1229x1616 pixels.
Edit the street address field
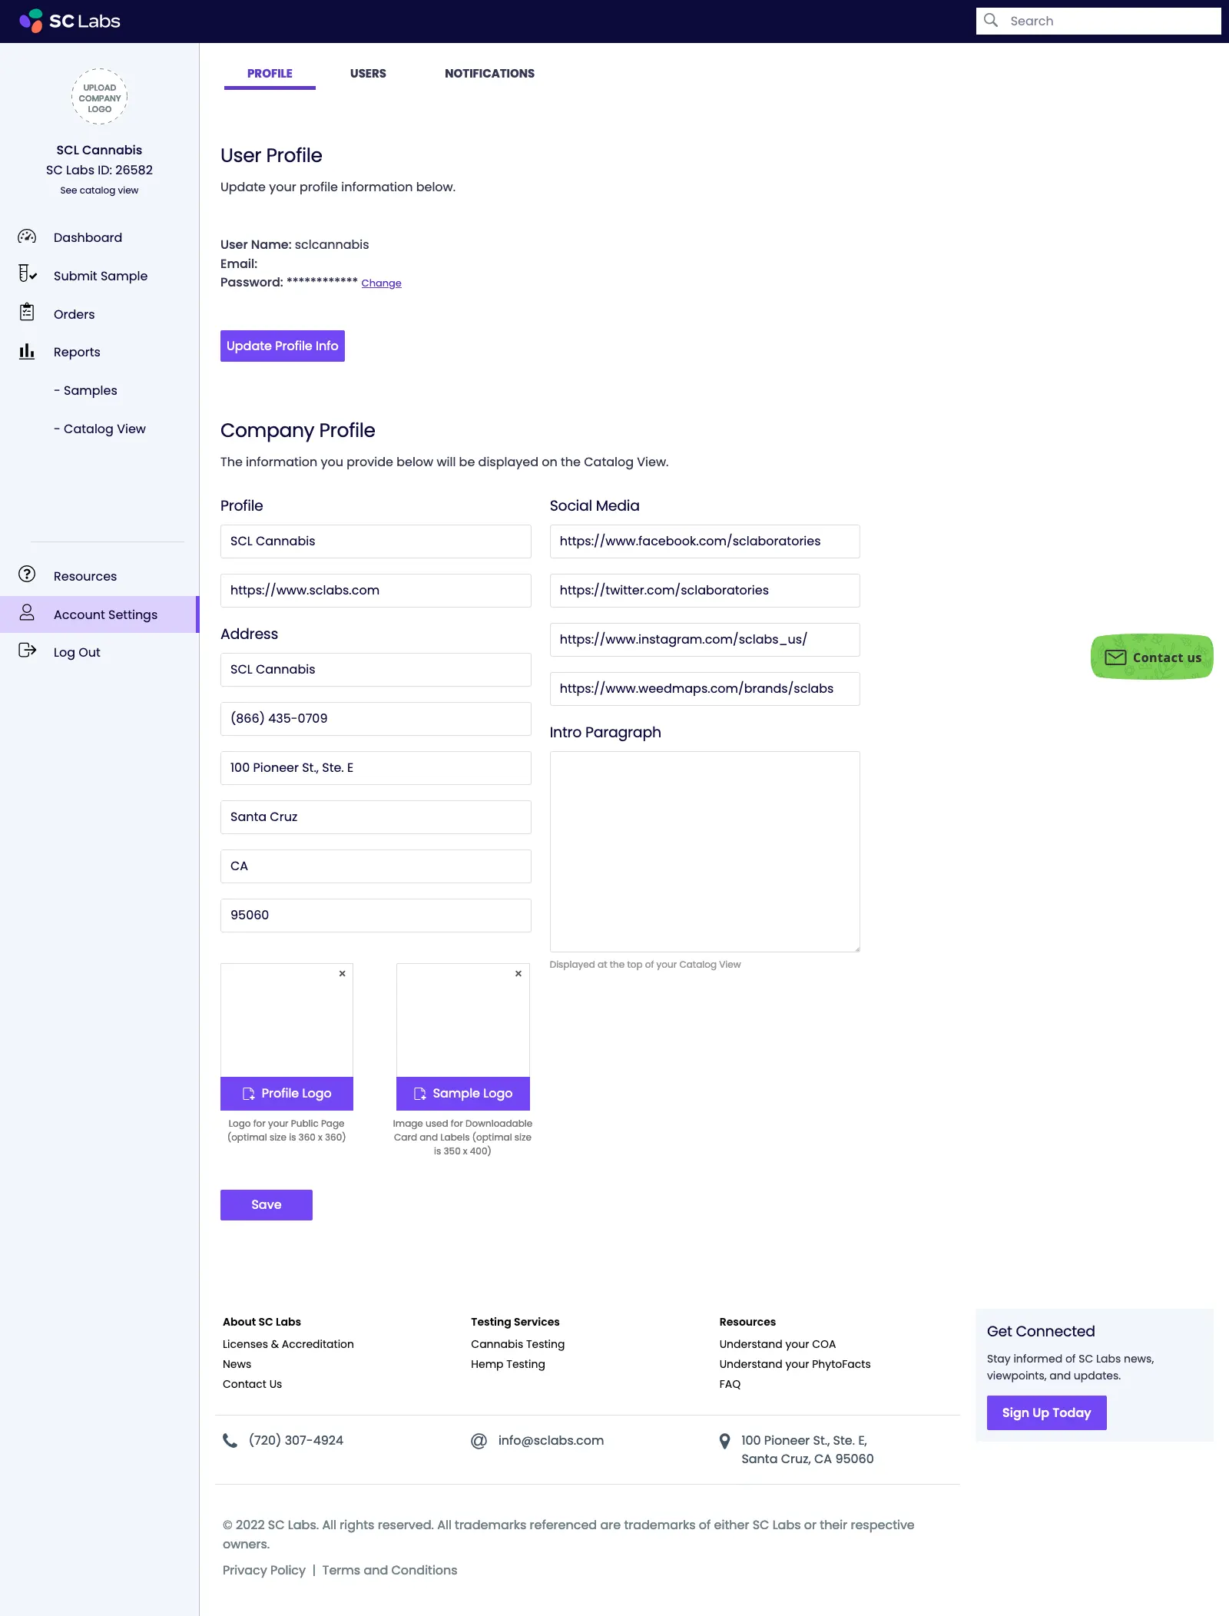[x=376, y=768]
